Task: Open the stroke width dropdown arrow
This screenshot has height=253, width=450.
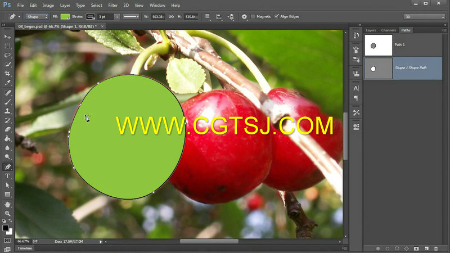Action: (x=117, y=17)
